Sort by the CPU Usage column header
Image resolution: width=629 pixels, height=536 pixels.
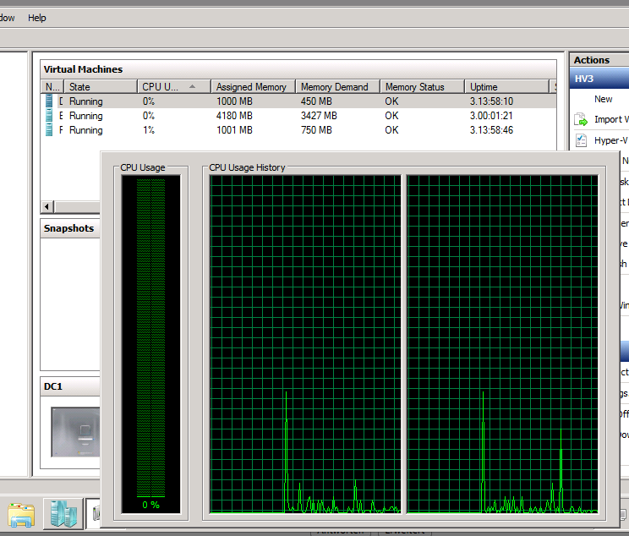(174, 87)
